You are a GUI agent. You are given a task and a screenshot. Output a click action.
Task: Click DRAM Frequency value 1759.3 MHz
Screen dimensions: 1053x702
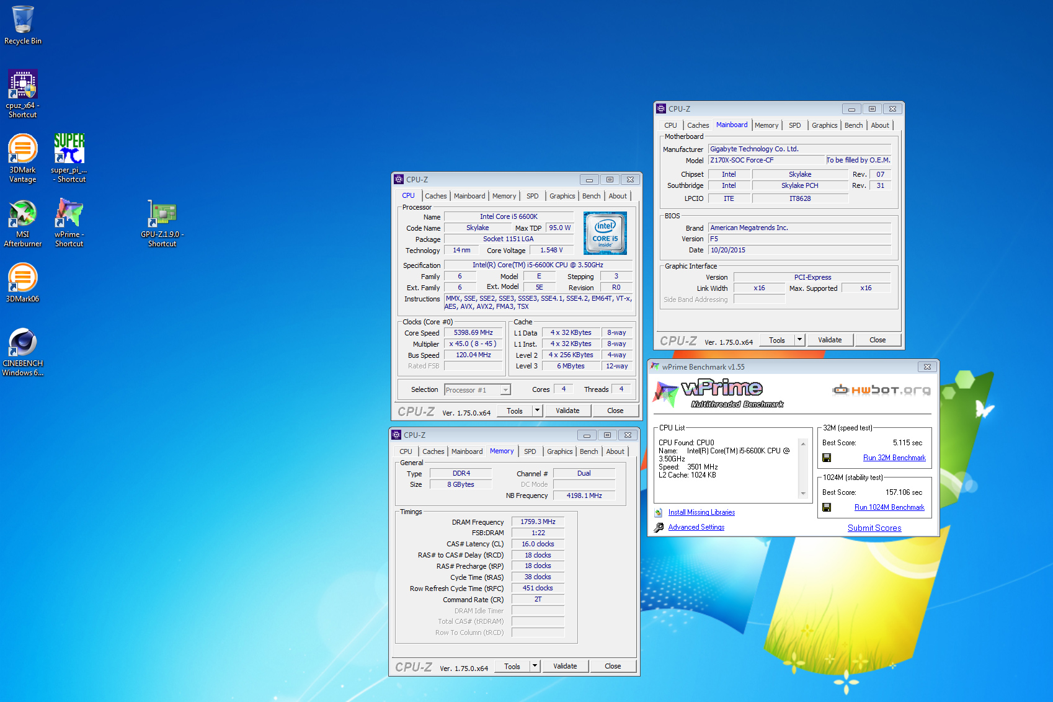coord(538,522)
